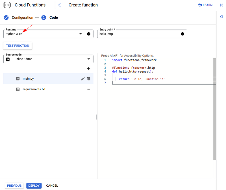Click the 'Create function' heading
The image size is (226, 190).
tap(83, 5)
